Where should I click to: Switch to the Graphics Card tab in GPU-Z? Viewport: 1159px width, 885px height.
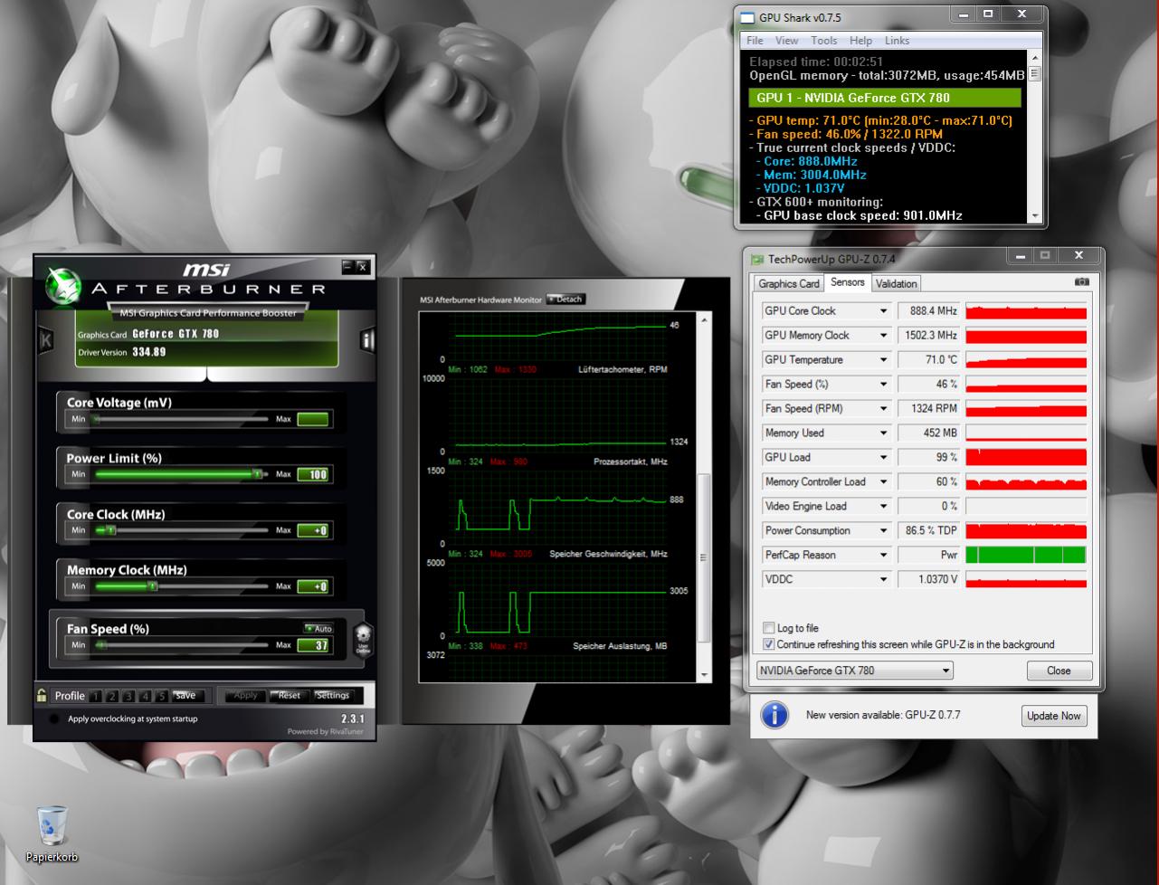[x=789, y=283]
